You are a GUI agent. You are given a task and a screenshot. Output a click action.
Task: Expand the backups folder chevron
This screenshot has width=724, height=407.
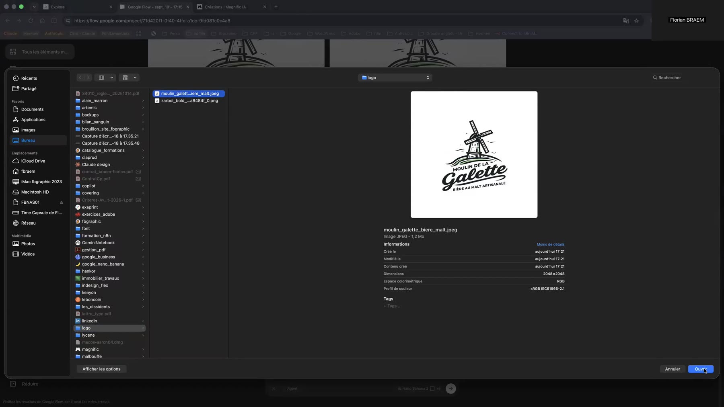pyautogui.click(x=143, y=115)
